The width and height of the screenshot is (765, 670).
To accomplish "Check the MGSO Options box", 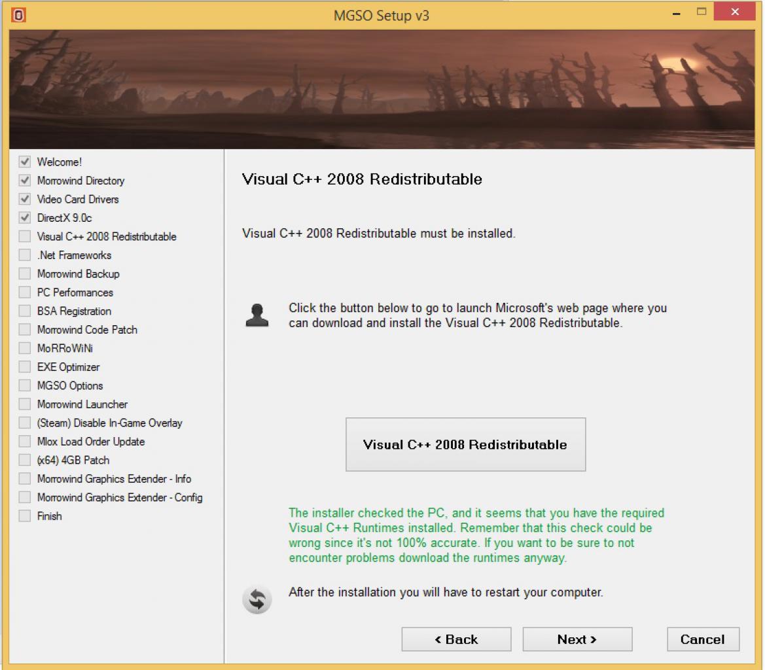I will tap(24, 385).
